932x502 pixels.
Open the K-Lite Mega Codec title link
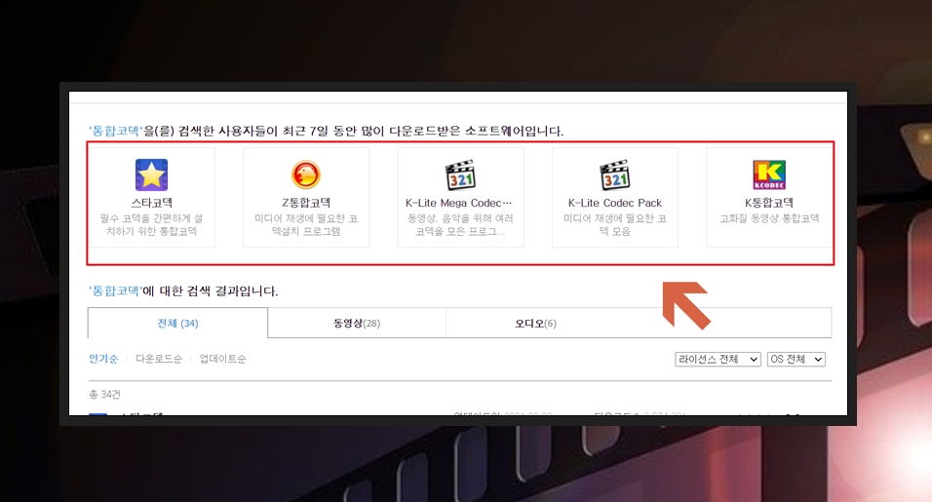[x=458, y=203]
